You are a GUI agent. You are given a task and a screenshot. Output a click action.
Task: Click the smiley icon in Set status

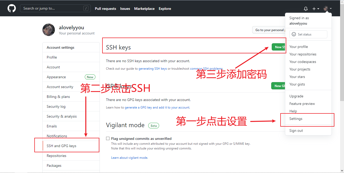pyautogui.click(x=294, y=34)
